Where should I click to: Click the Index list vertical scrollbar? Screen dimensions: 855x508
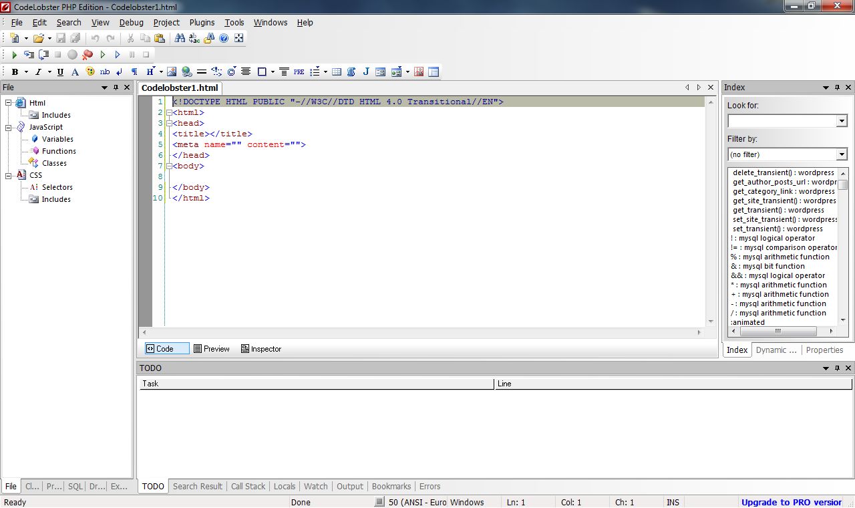(x=843, y=247)
